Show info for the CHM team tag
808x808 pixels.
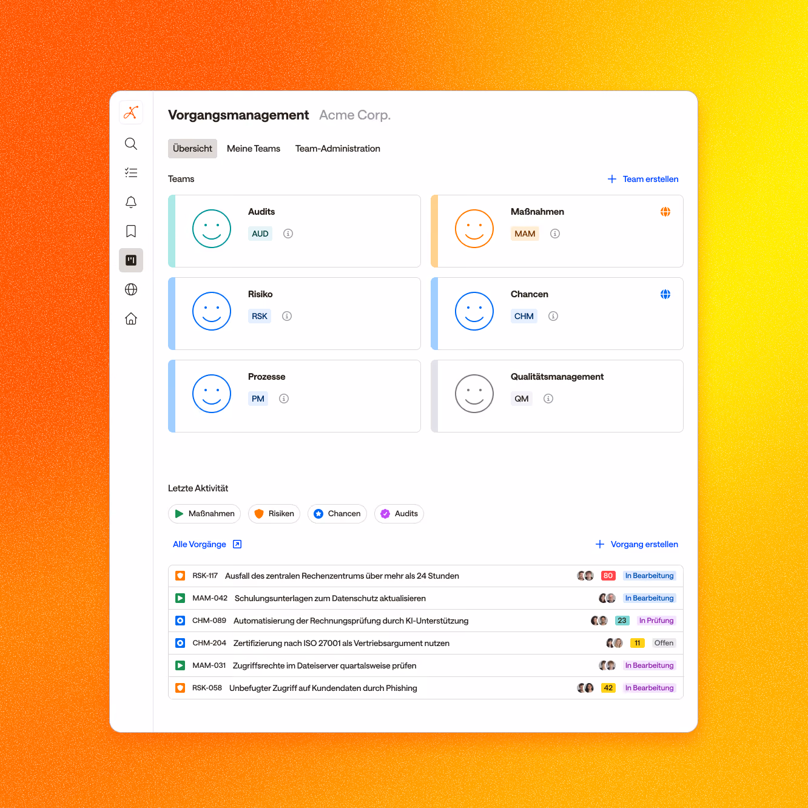pyautogui.click(x=553, y=316)
